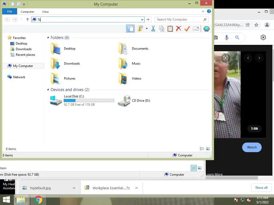Click the Paste clipboard icon
The height and width of the screenshot is (205, 274).
pos(170,29)
